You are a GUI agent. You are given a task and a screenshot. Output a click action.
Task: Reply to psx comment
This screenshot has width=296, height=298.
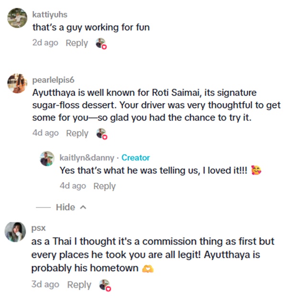click(79, 285)
